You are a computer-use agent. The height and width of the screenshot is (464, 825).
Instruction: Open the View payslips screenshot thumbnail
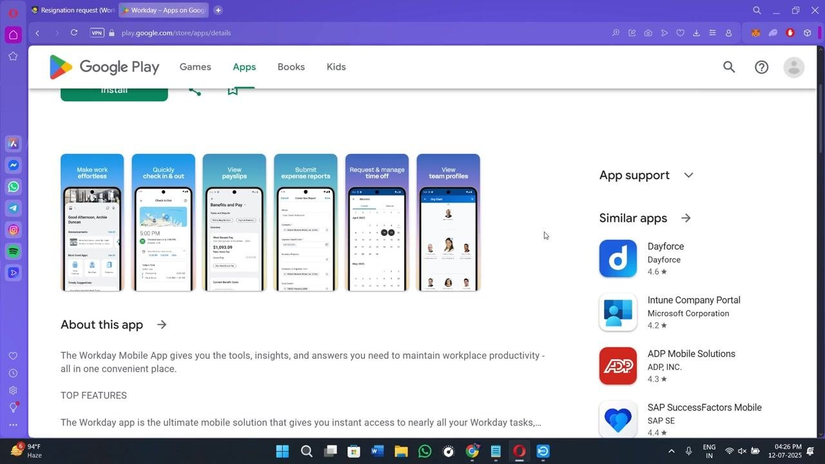coord(235,222)
